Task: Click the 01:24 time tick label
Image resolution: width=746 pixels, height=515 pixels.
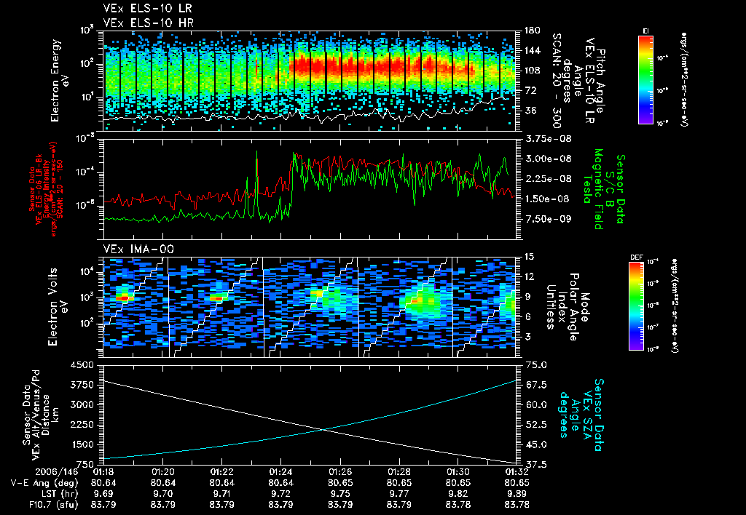Action: pos(280,472)
